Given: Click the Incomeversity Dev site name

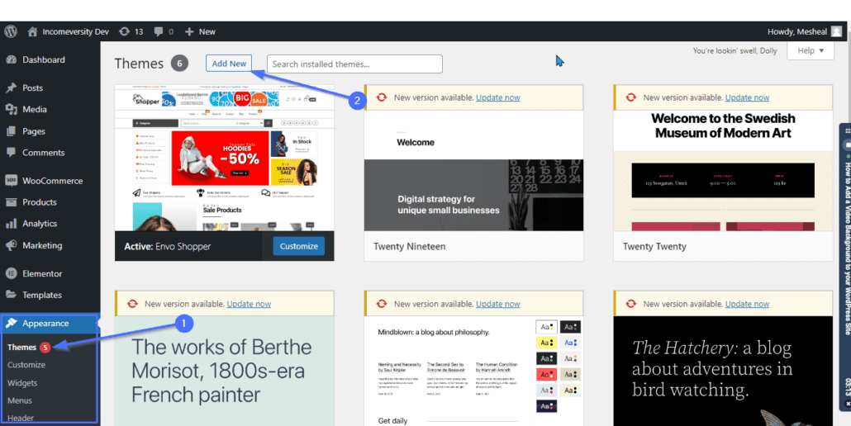Looking at the screenshot, I should (x=75, y=31).
